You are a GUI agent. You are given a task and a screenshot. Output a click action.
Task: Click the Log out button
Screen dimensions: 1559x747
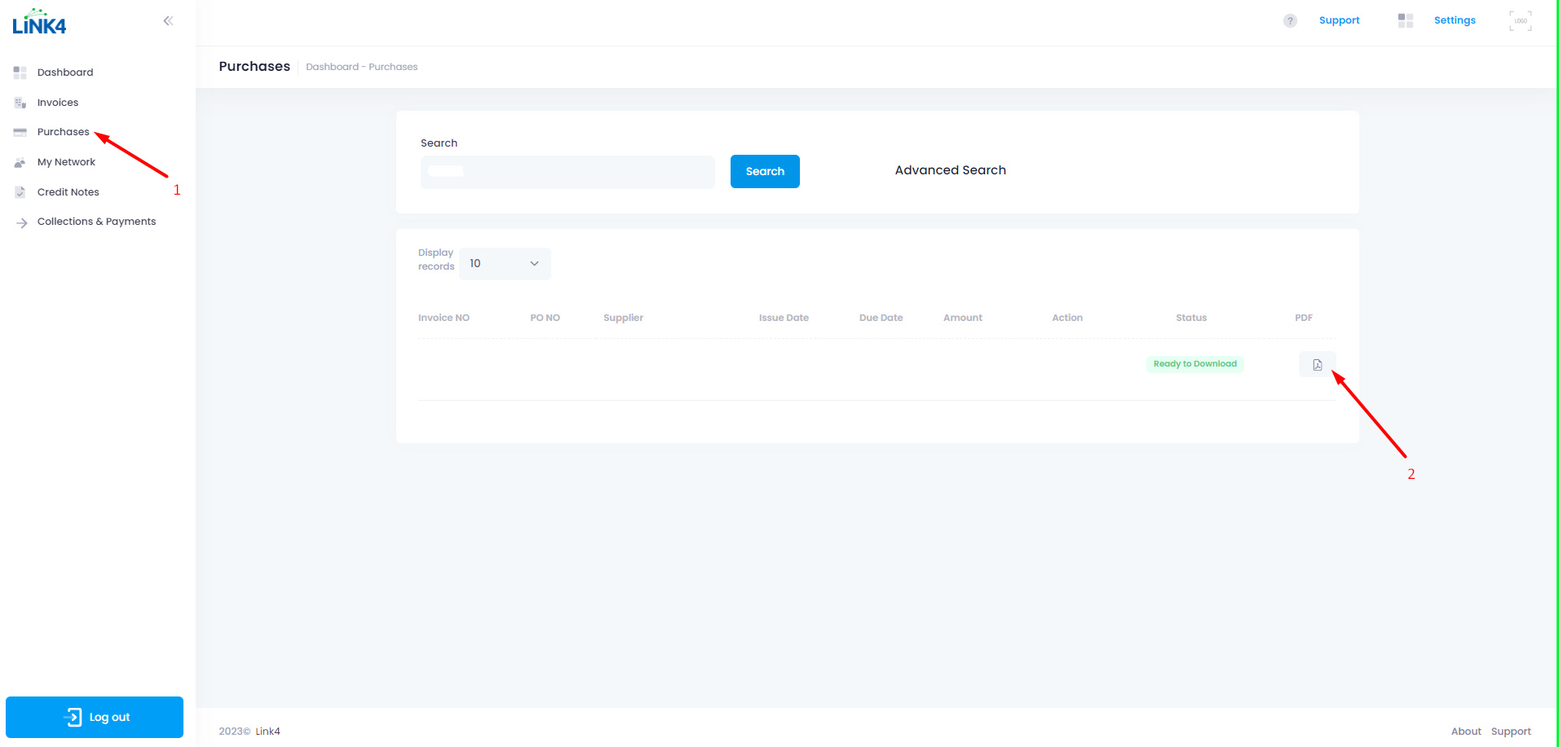pyautogui.click(x=95, y=717)
